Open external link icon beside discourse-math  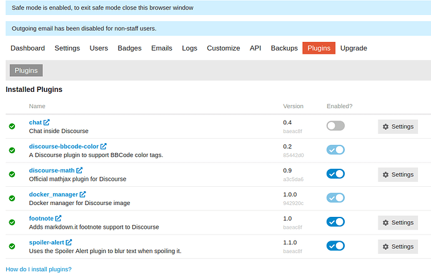pyautogui.click(x=79, y=170)
